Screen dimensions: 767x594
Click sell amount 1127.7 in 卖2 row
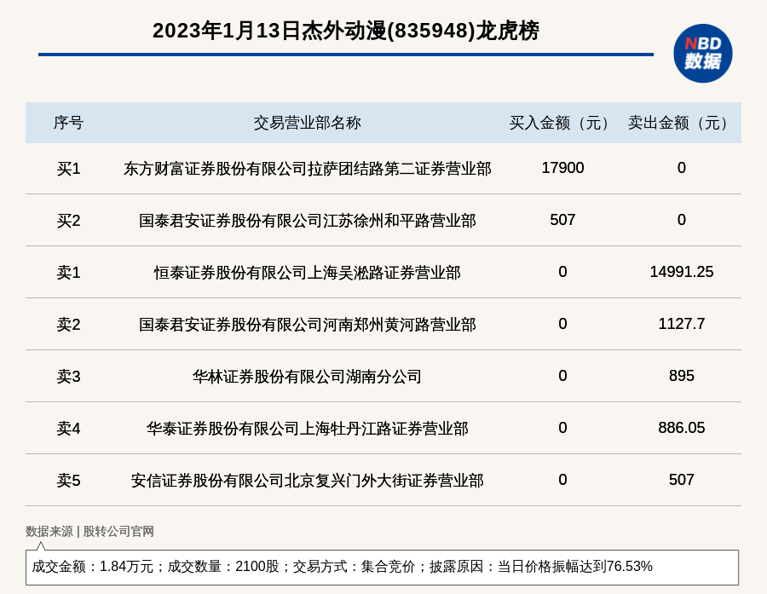(x=682, y=324)
